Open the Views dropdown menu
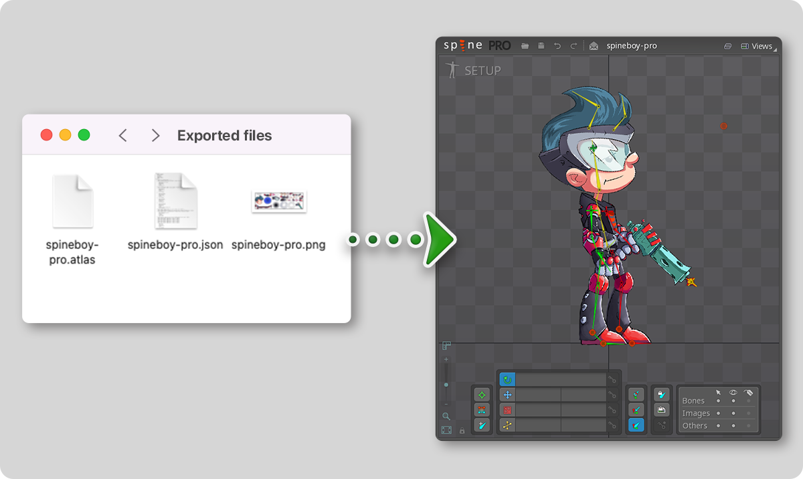 click(x=757, y=46)
